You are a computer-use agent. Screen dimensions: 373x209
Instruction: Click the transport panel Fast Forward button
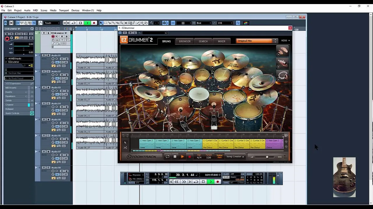pos(184,182)
